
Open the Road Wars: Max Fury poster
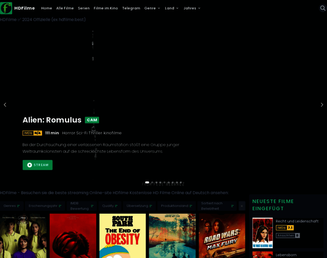tap(222, 236)
